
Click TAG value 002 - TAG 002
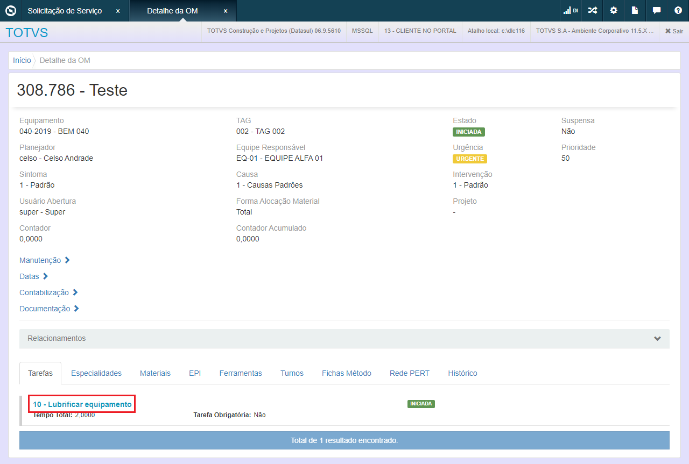pos(261,131)
